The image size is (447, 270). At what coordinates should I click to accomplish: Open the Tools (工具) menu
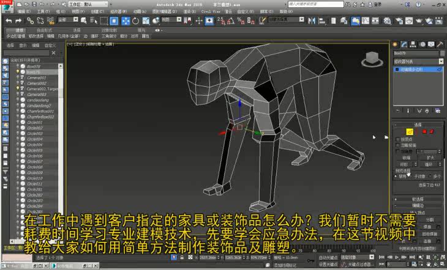[43, 12]
